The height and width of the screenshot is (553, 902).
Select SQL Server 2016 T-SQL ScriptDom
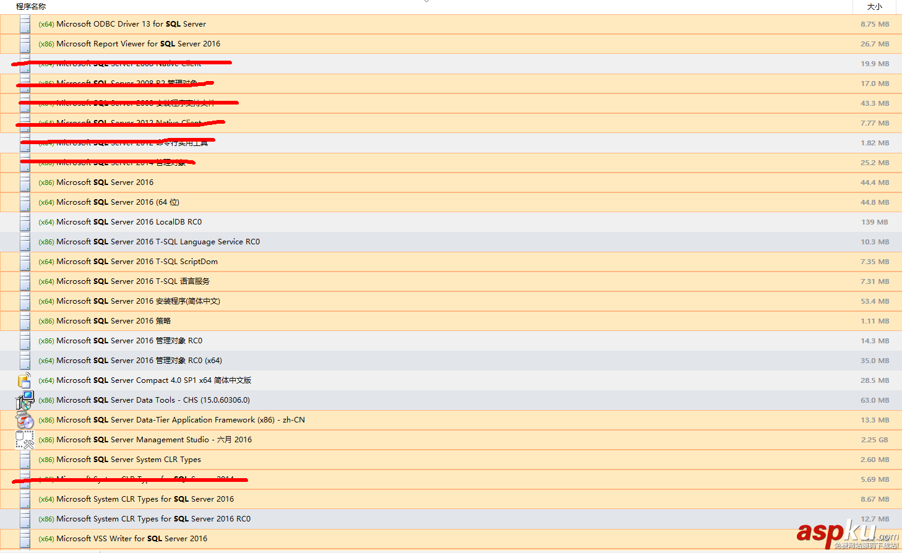click(128, 262)
